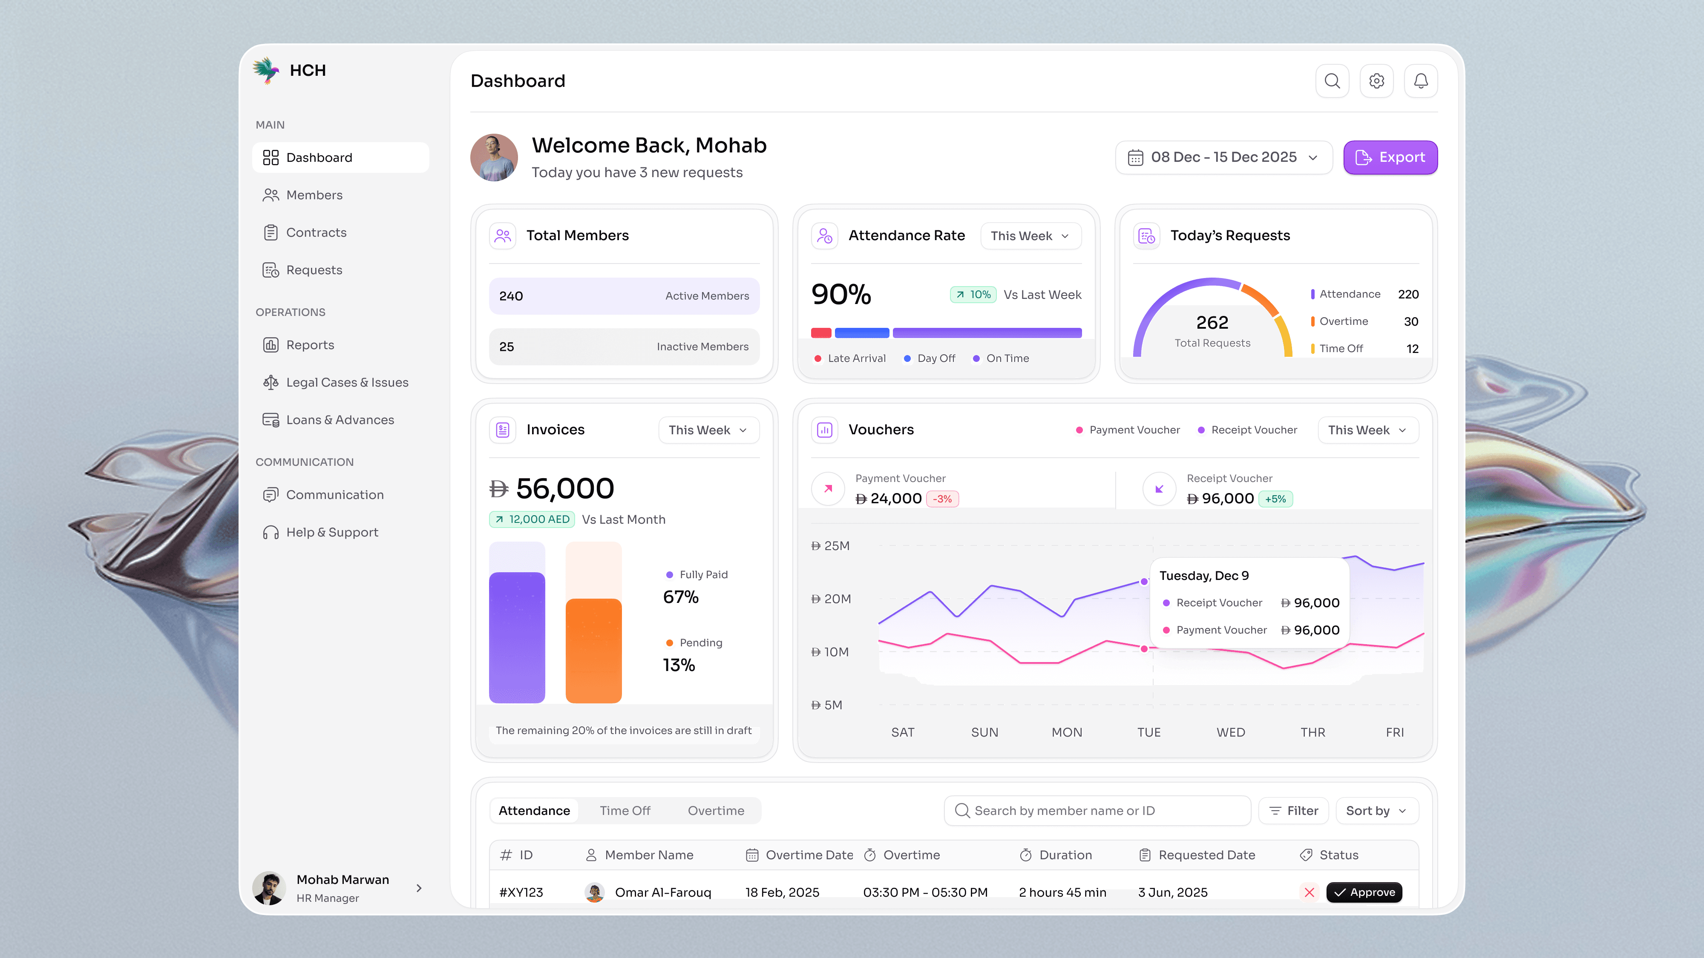Open Communication in sidebar
Viewport: 1704px width, 958px height.
(x=341, y=494)
